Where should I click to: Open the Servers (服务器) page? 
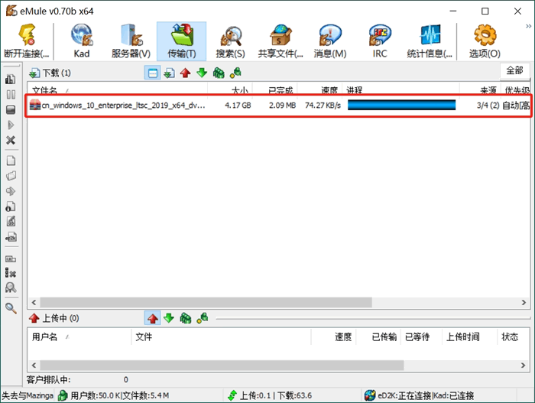131,41
